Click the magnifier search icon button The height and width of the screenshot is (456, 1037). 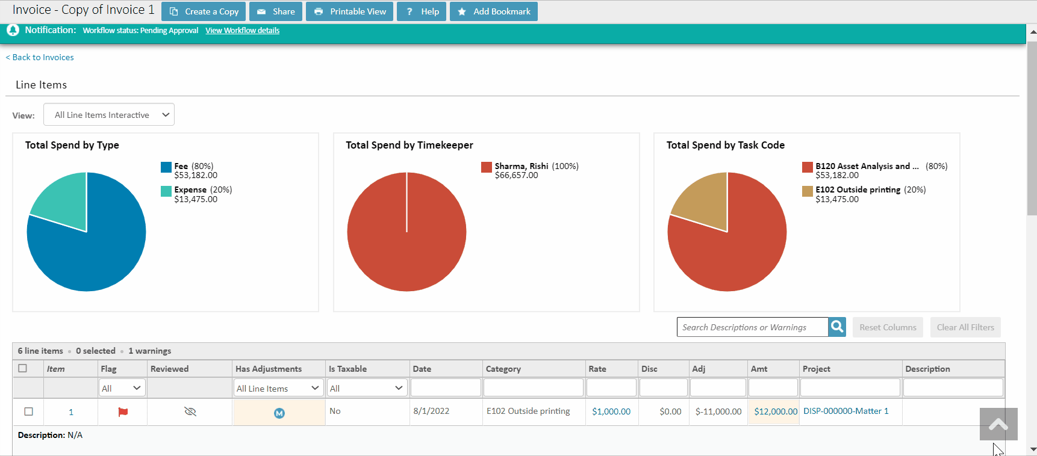836,327
